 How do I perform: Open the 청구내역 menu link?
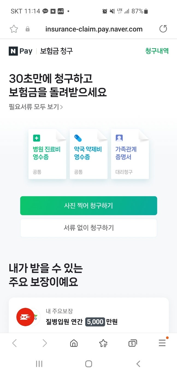157,51
